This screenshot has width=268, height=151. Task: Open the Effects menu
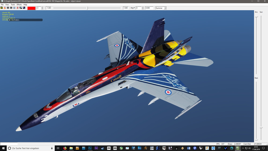pyautogui.click(x=19, y=5)
